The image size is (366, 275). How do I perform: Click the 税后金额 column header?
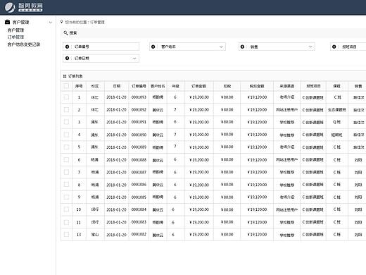point(257,86)
